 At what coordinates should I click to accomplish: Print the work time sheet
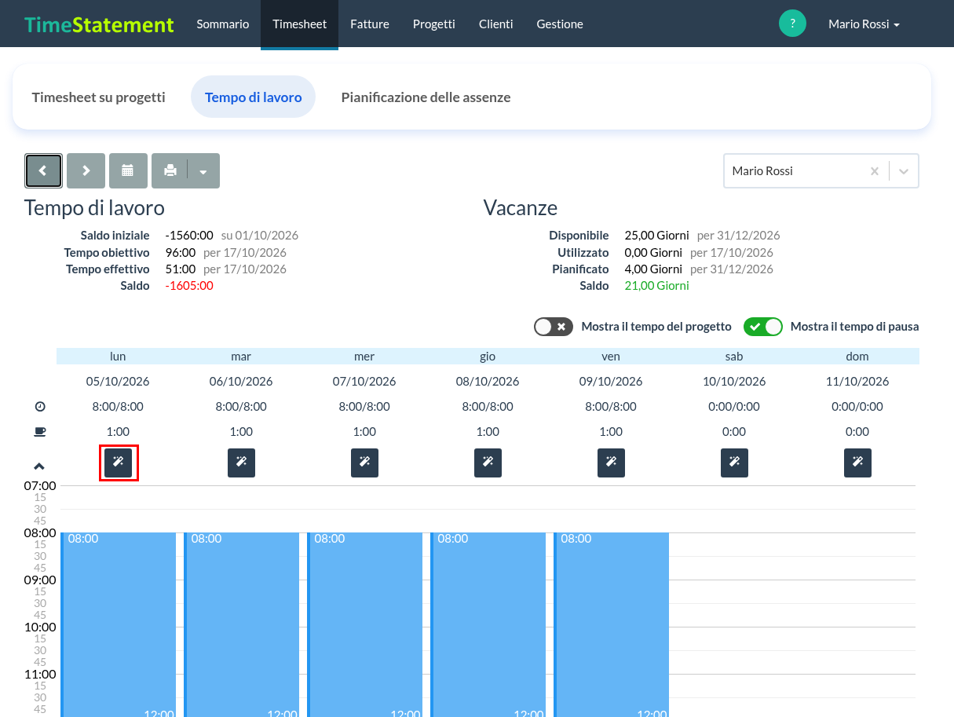coord(170,170)
